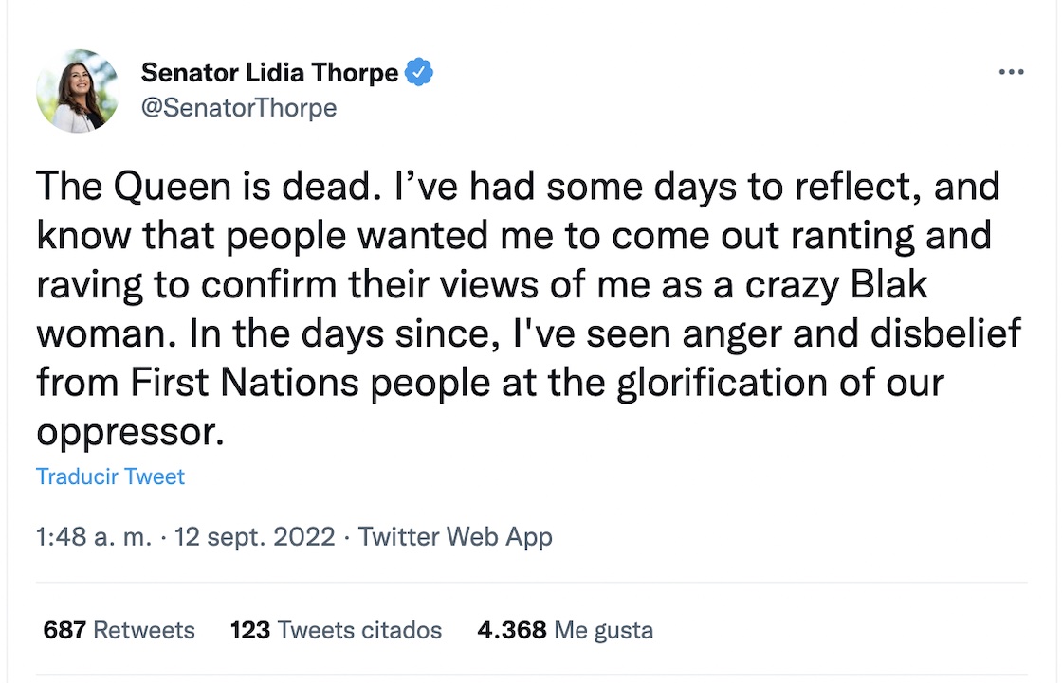
Task: Click the 123 quote tweets number
Action: tap(250, 630)
